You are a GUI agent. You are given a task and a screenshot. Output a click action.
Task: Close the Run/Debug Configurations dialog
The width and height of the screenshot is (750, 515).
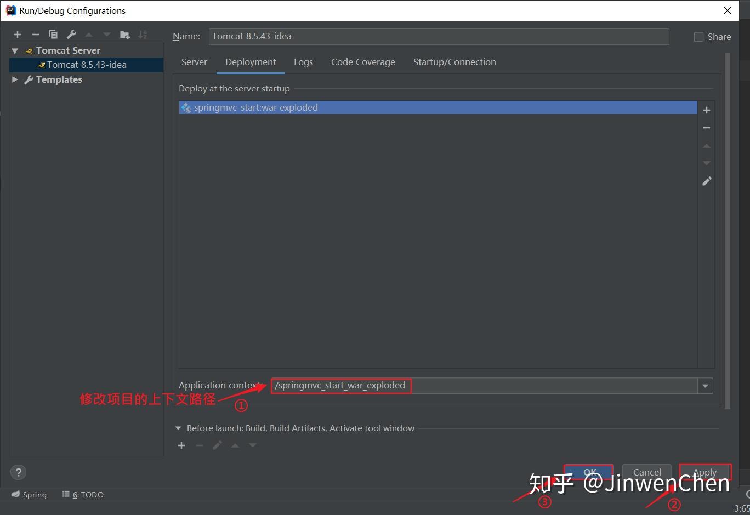tap(728, 10)
